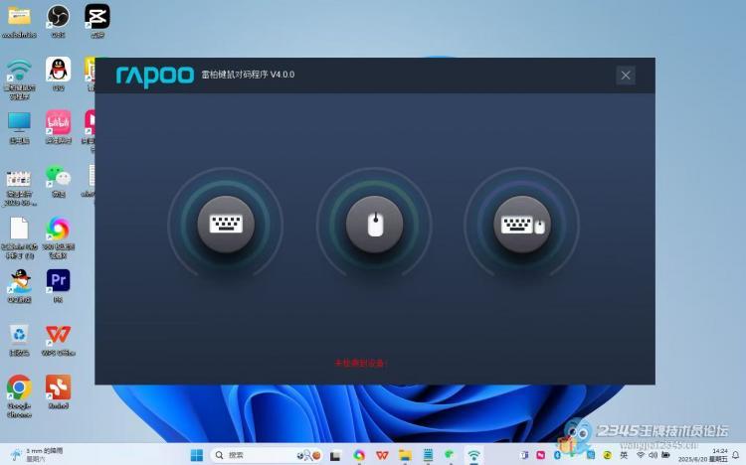This screenshot has height=465, width=746.
Task: Click the red device status message text
Action: [x=361, y=363]
